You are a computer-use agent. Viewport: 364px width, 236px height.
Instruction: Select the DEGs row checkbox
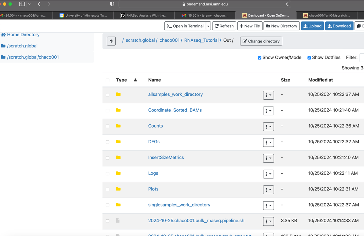[108, 142]
